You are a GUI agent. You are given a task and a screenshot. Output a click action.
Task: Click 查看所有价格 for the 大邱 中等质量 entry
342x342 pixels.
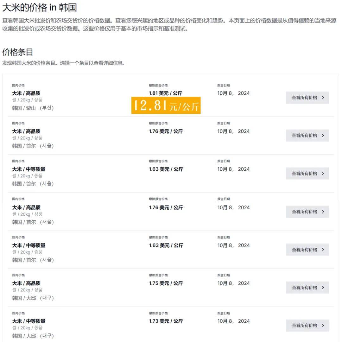tap(304, 326)
